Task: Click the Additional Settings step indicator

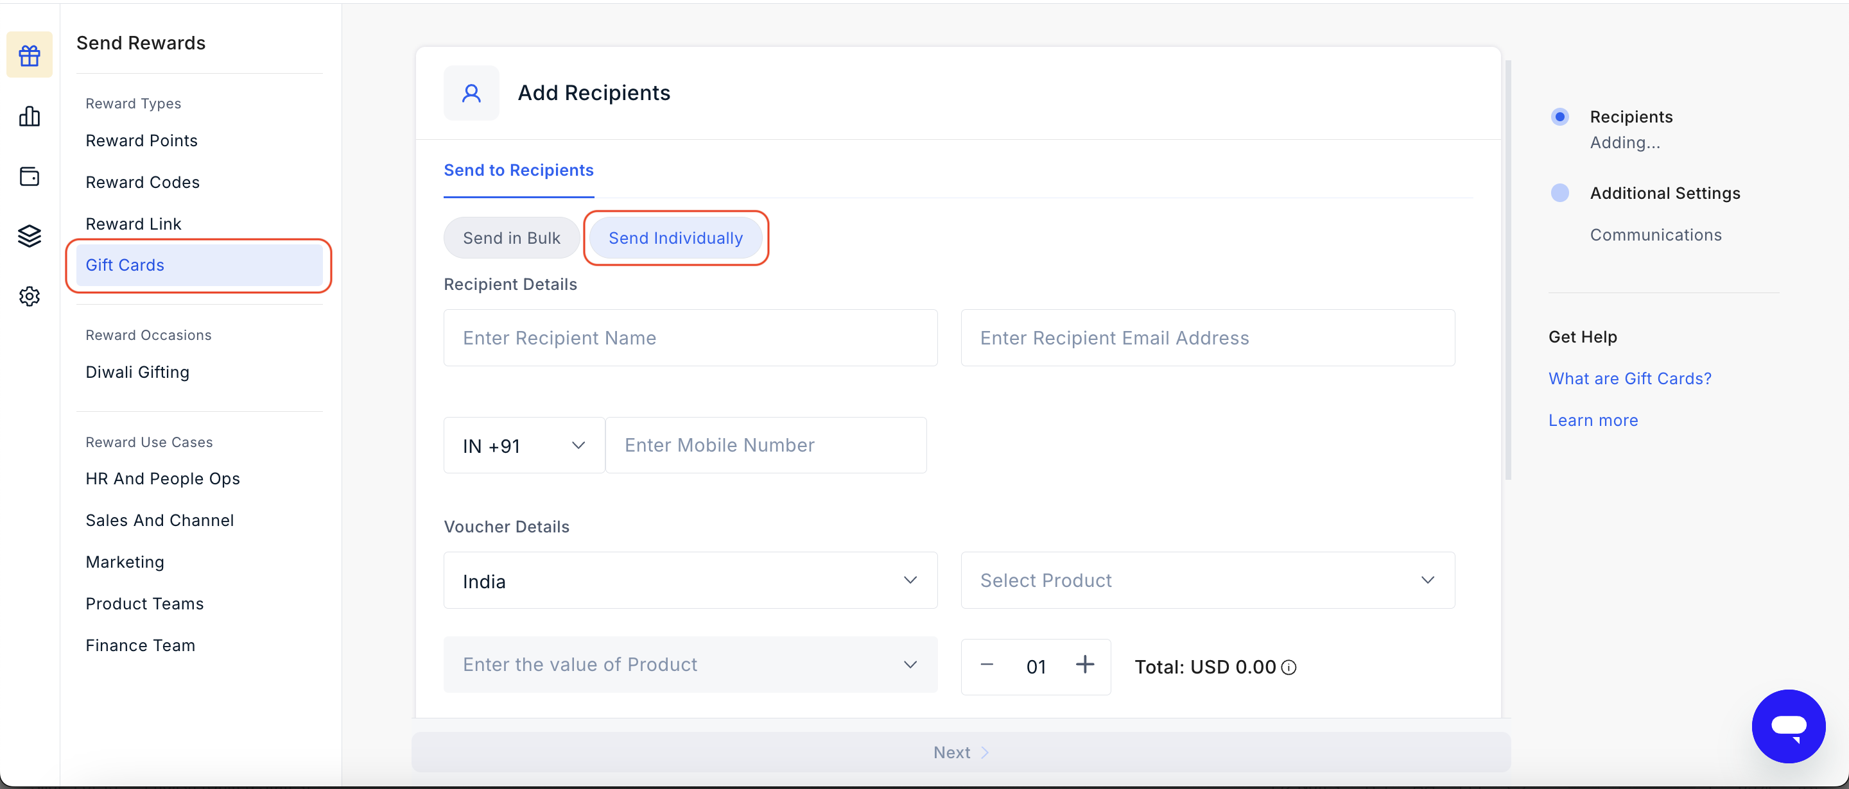Action: tap(1559, 193)
